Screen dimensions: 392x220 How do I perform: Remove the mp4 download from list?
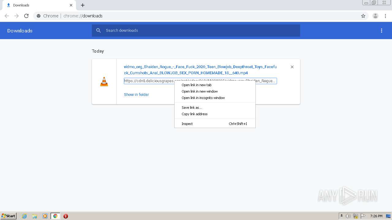(x=292, y=67)
